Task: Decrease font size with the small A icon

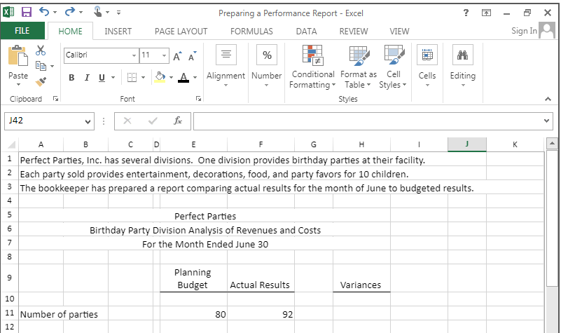Action: pyautogui.click(x=192, y=56)
